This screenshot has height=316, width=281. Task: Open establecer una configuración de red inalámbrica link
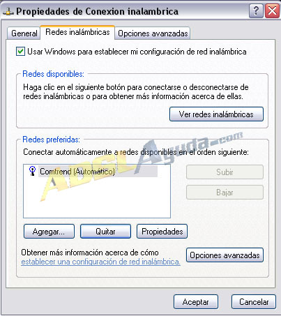click(x=100, y=262)
